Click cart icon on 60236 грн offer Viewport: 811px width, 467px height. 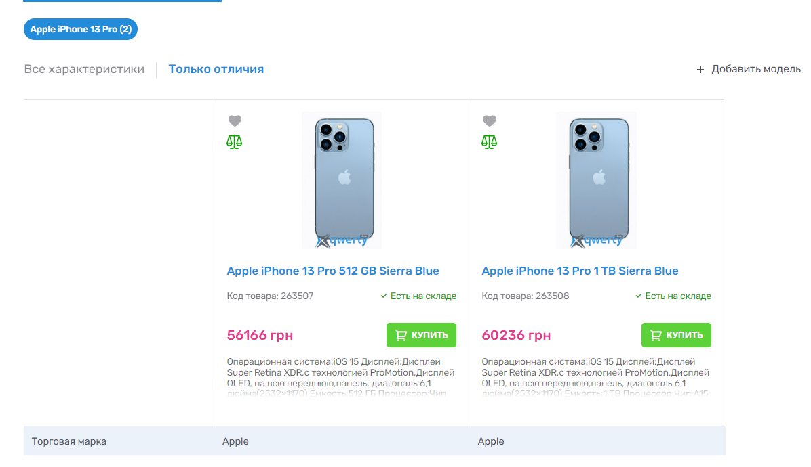pos(656,335)
